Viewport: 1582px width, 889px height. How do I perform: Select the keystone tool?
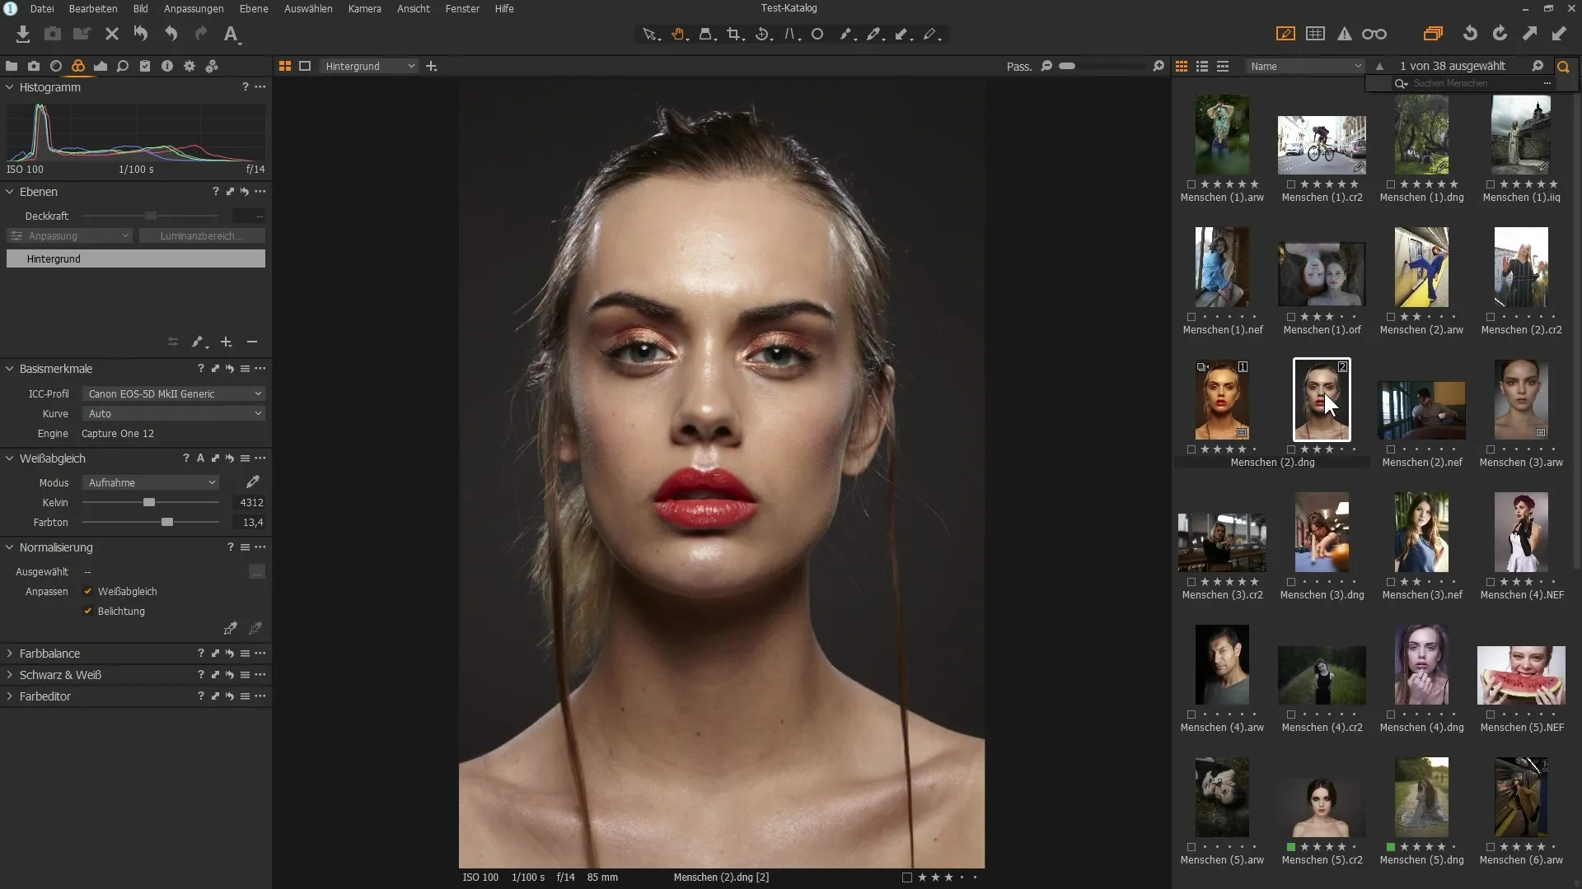click(792, 35)
